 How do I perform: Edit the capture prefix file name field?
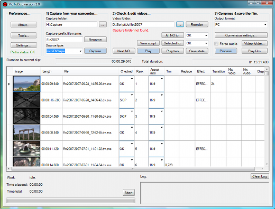click(64, 40)
